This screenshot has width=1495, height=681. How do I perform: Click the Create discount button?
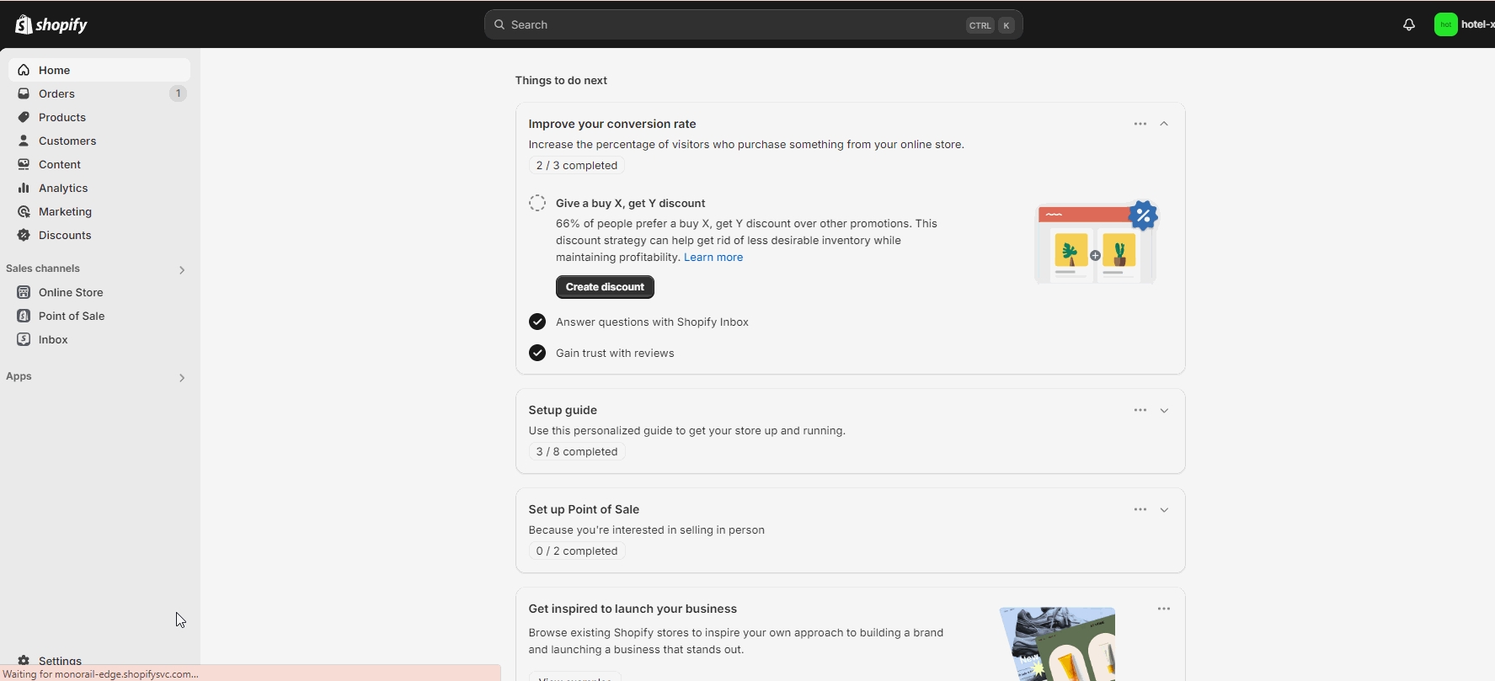[605, 287]
